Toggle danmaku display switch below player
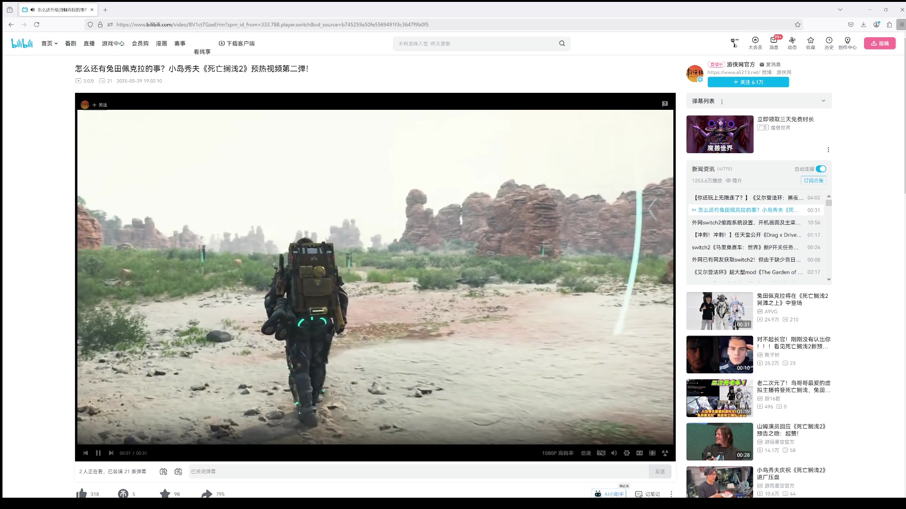This screenshot has height=509, width=906. point(163,471)
